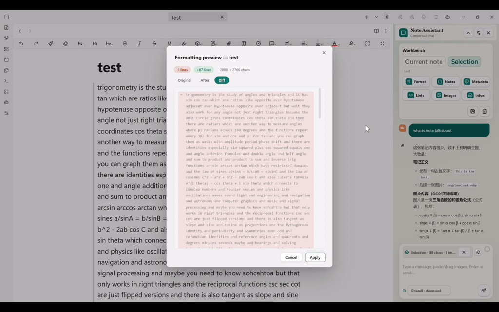499x312 pixels.
Task: Click the Cancel button in dialog
Action: [291, 257]
